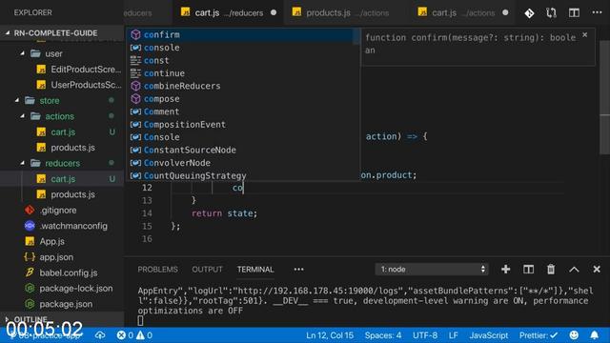Image resolution: width=610 pixels, height=343 pixels.
Task: Change line ending via LF status item
Action: [x=454, y=335]
